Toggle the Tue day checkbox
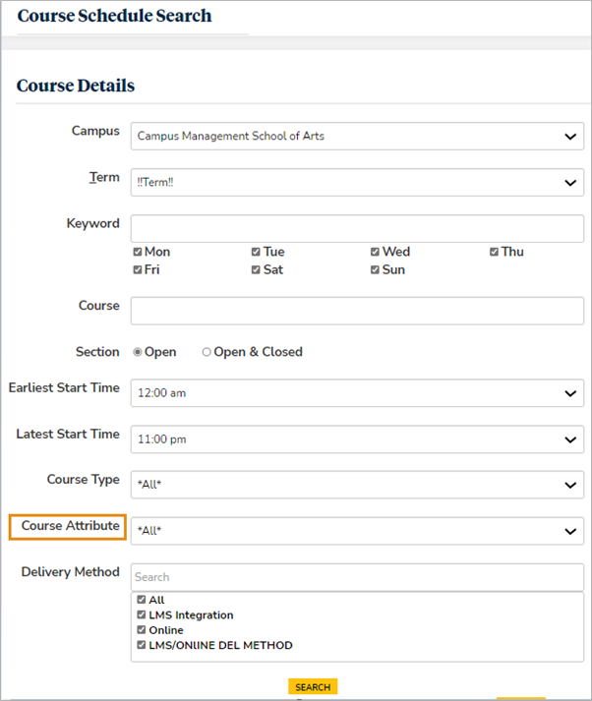This screenshot has height=701, width=592. [x=257, y=252]
